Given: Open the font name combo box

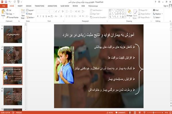Looking at the screenshot, I should (x=43, y=11).
